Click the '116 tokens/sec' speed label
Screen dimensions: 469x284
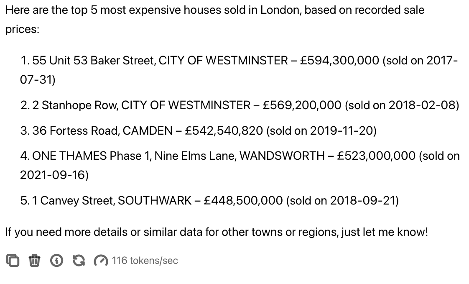point(145,261)
